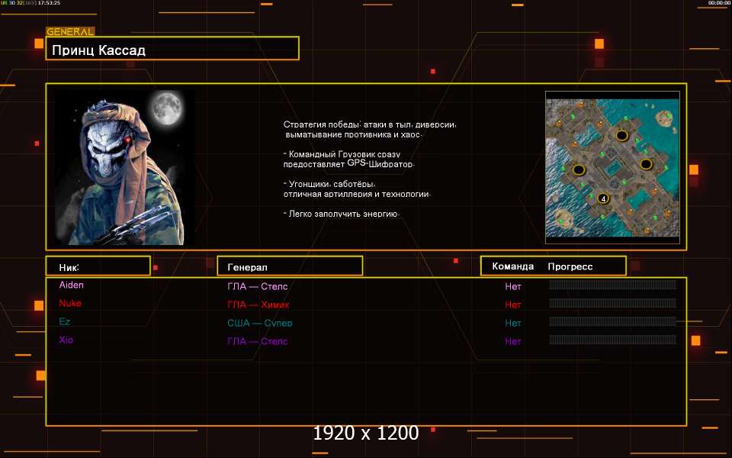This screenshot has width=732, height=458.
Task: Select player name Ez
Action: pos(64,321)
